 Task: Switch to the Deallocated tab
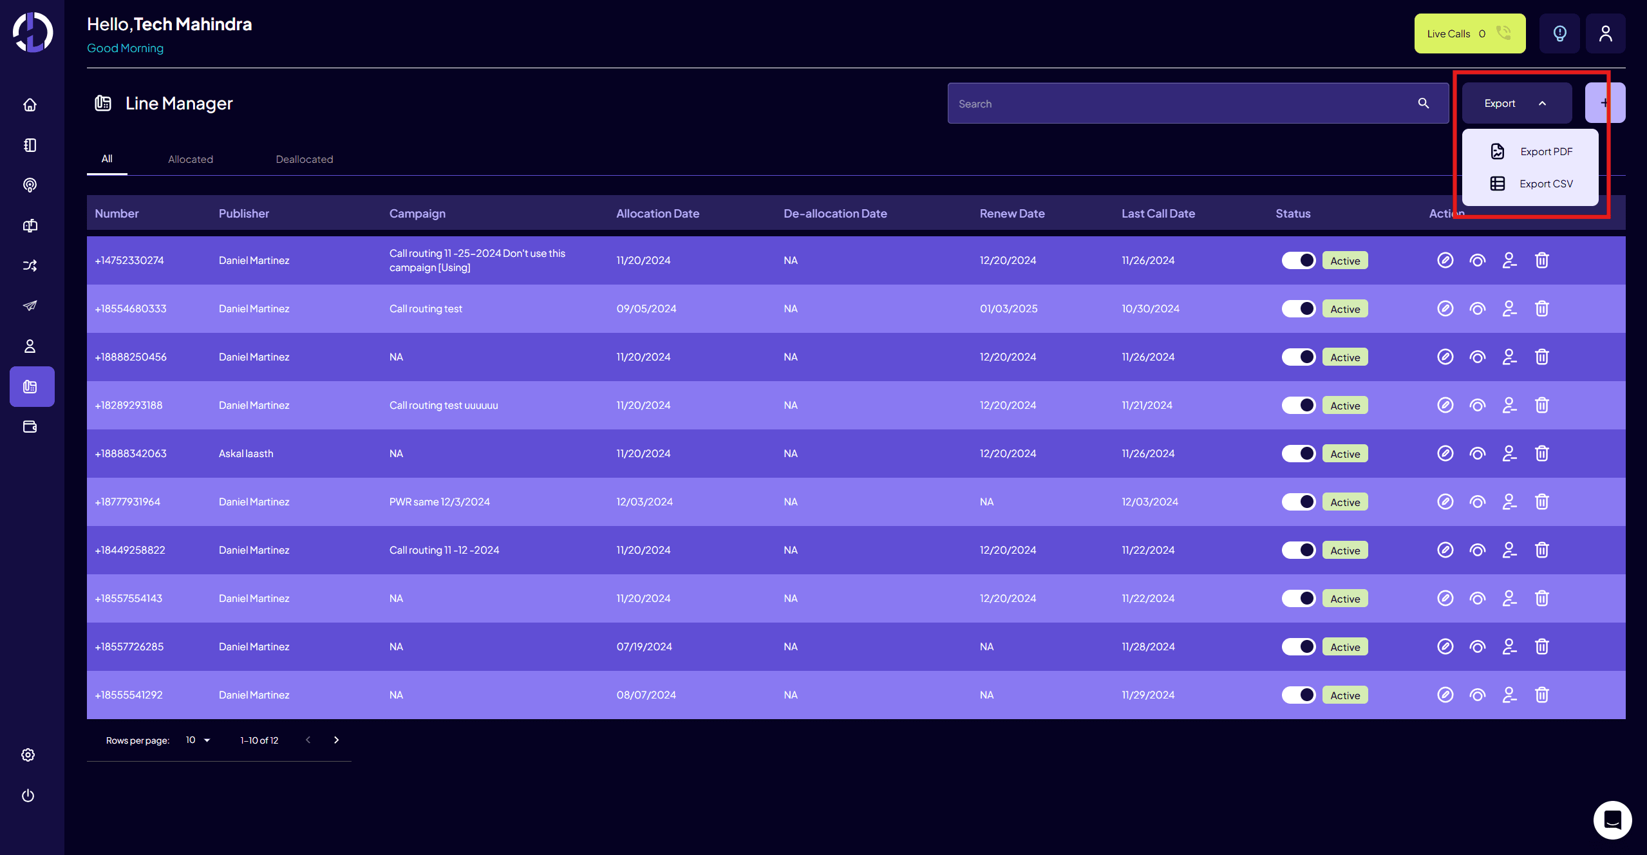point(305,159)
